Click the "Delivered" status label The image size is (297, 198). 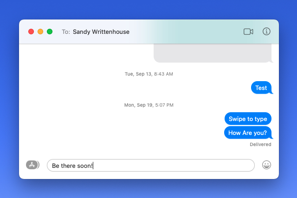[x=260, y=144]
